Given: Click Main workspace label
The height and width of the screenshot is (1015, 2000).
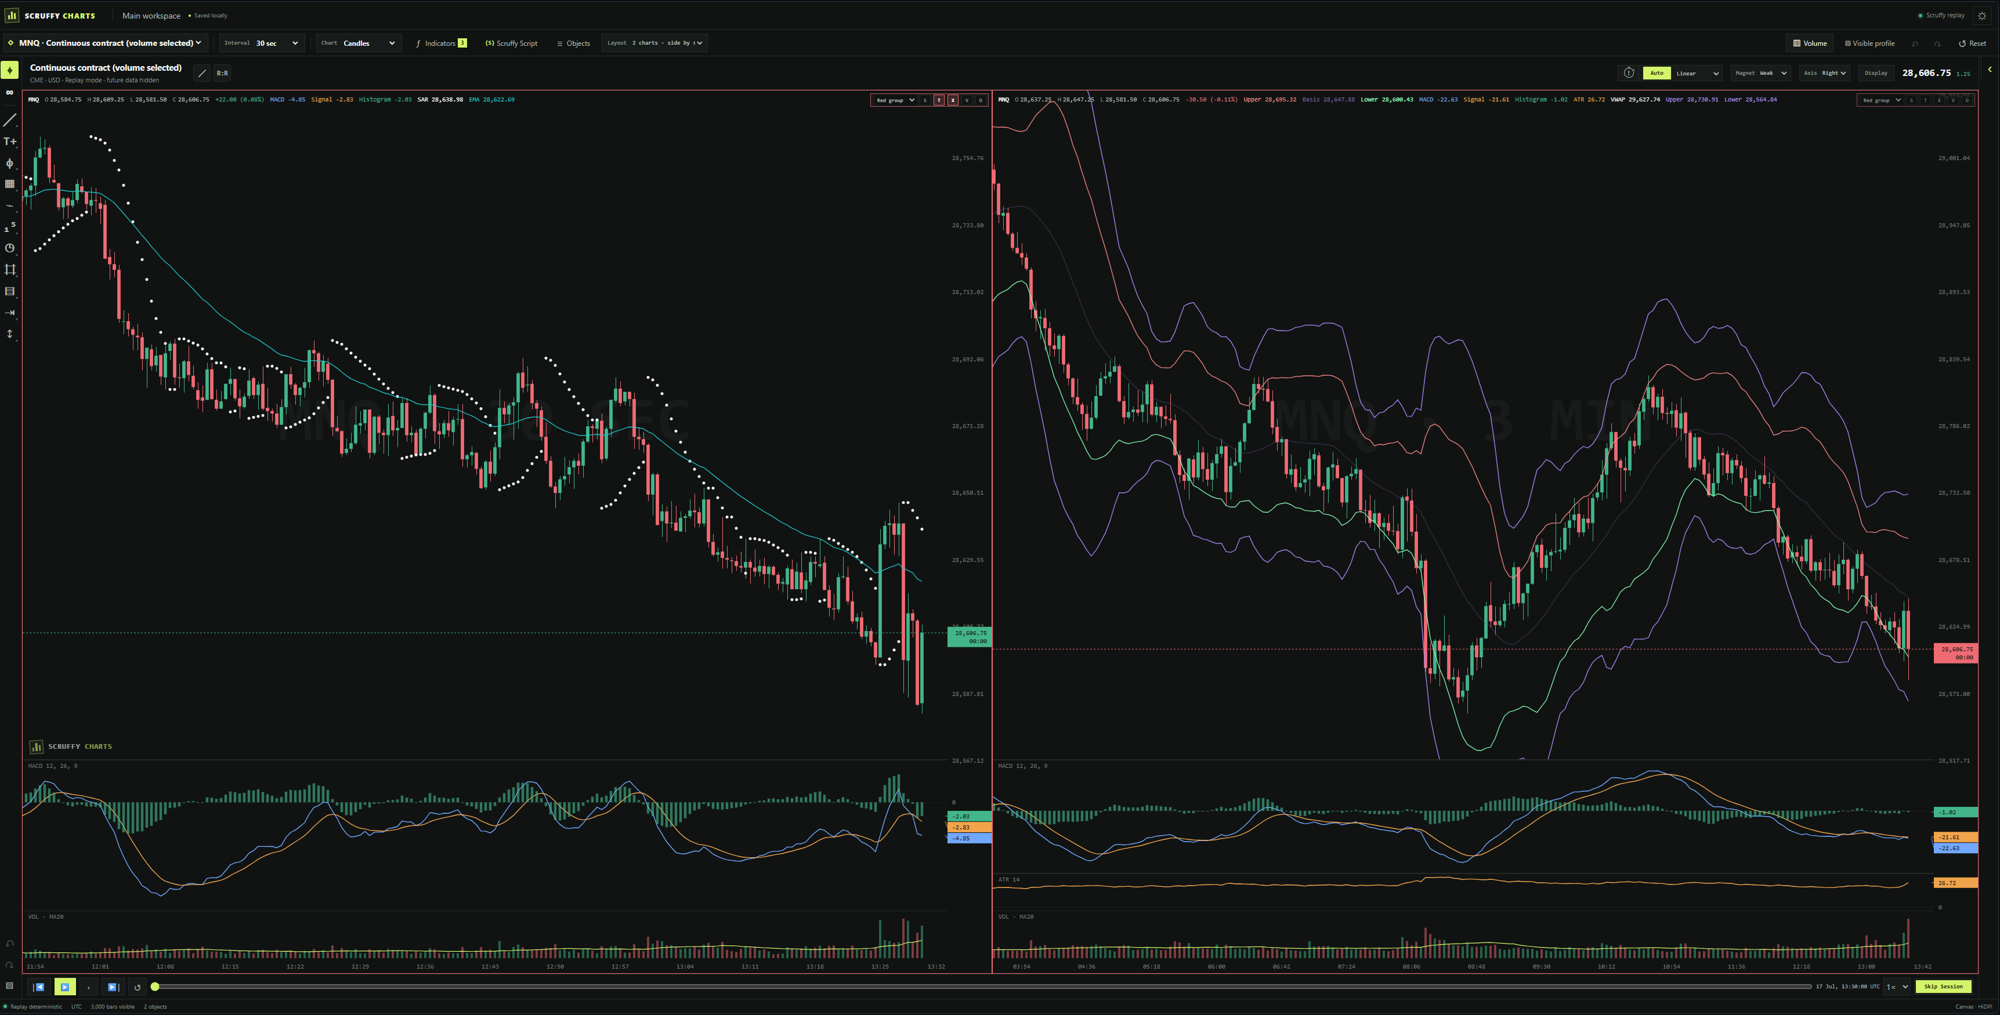Looking at the screenshot, I should pos(151,16).
